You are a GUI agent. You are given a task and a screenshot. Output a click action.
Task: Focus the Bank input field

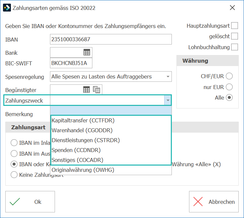[67, 52]
